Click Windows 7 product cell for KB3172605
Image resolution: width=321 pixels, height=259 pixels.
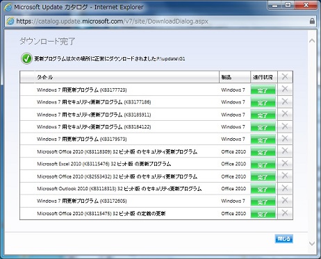click(x=233, y=201)
